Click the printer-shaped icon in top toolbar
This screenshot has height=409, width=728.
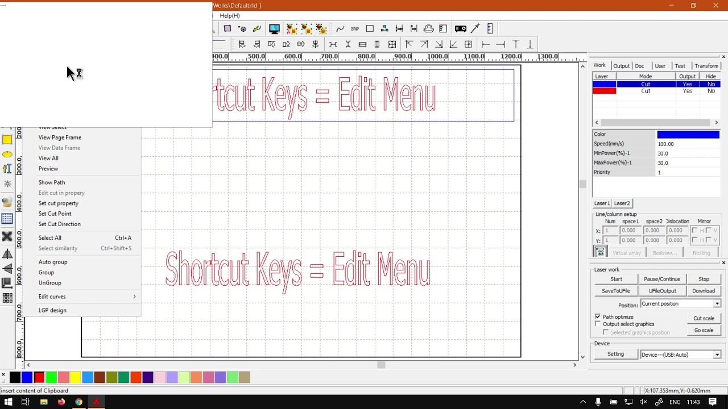[428, 28]
